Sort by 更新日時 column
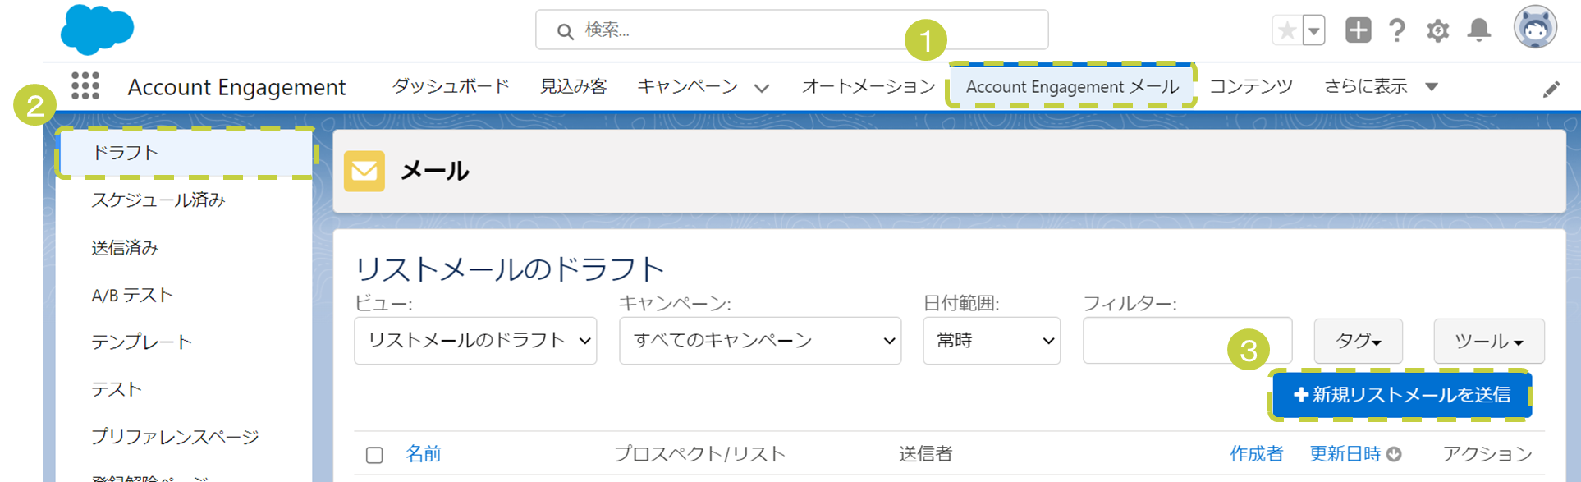This screenshot has height=482, width=1581. tap(1345, 454)
